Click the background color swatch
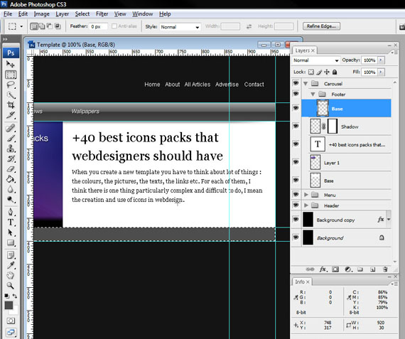Screen dimensions: 405x339 point(15,311)
